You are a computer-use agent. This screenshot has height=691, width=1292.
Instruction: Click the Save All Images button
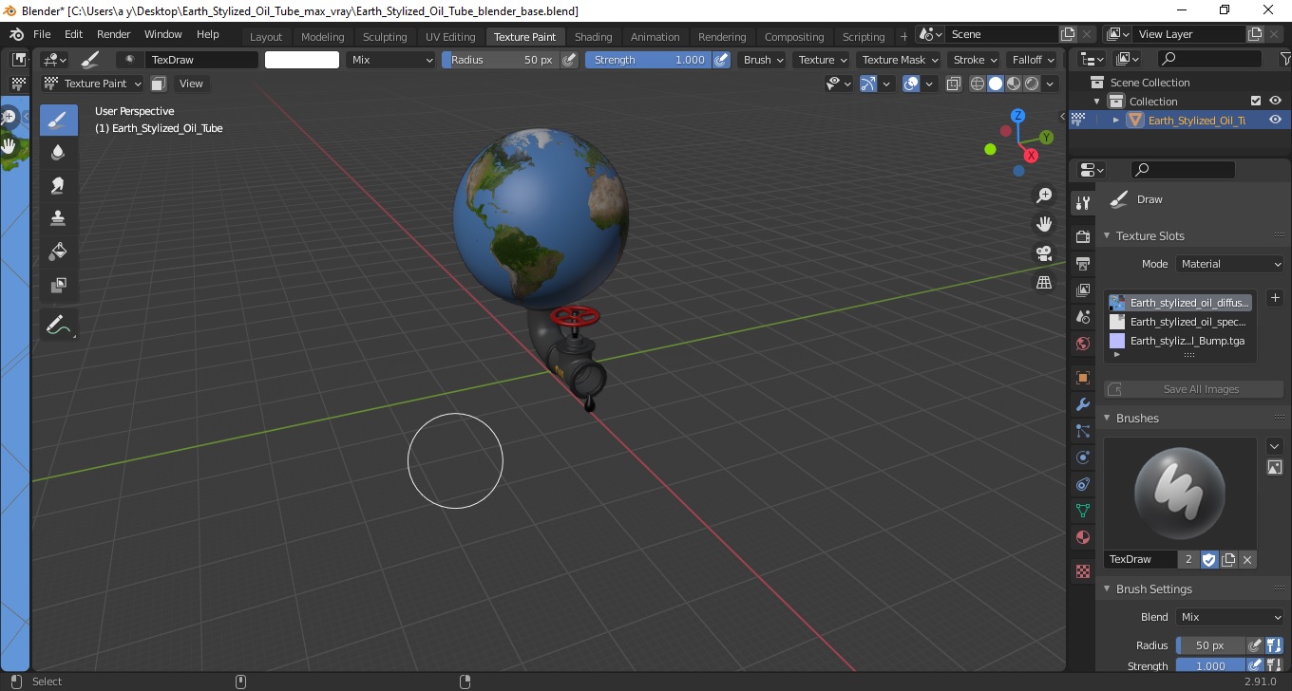coord(1194,389)
